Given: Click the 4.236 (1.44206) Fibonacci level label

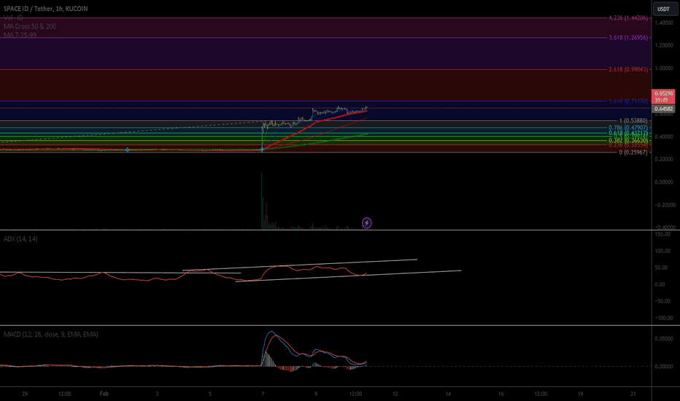Looking at the screenshot, I should tap(628, 17).
